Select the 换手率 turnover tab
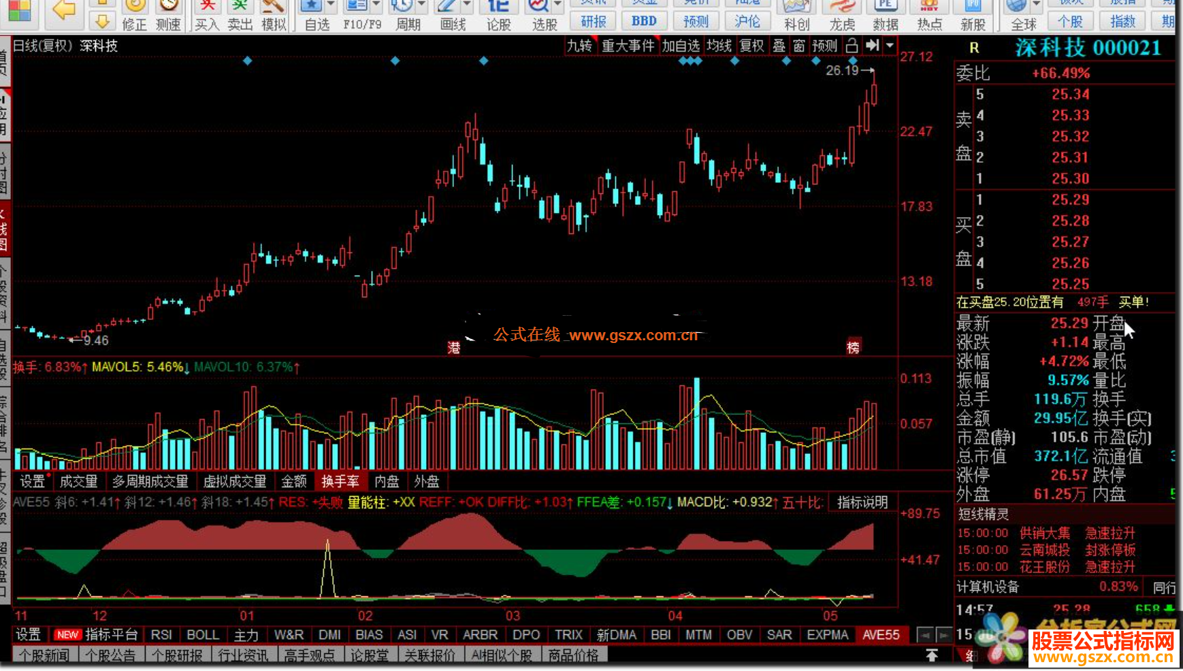The image size is (1183, 671). tap(340, 481)
